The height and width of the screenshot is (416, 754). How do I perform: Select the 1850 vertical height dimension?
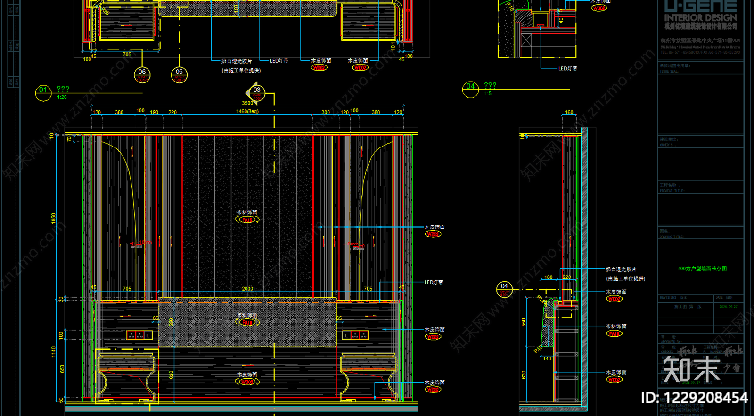point(53,218)
